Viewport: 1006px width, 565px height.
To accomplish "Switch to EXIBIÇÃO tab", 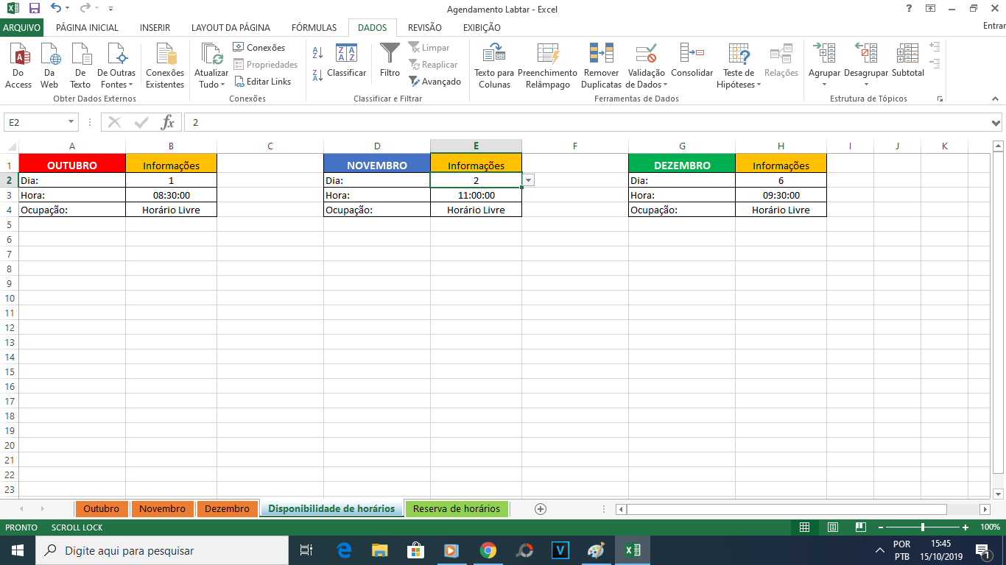I will (482, 27).
